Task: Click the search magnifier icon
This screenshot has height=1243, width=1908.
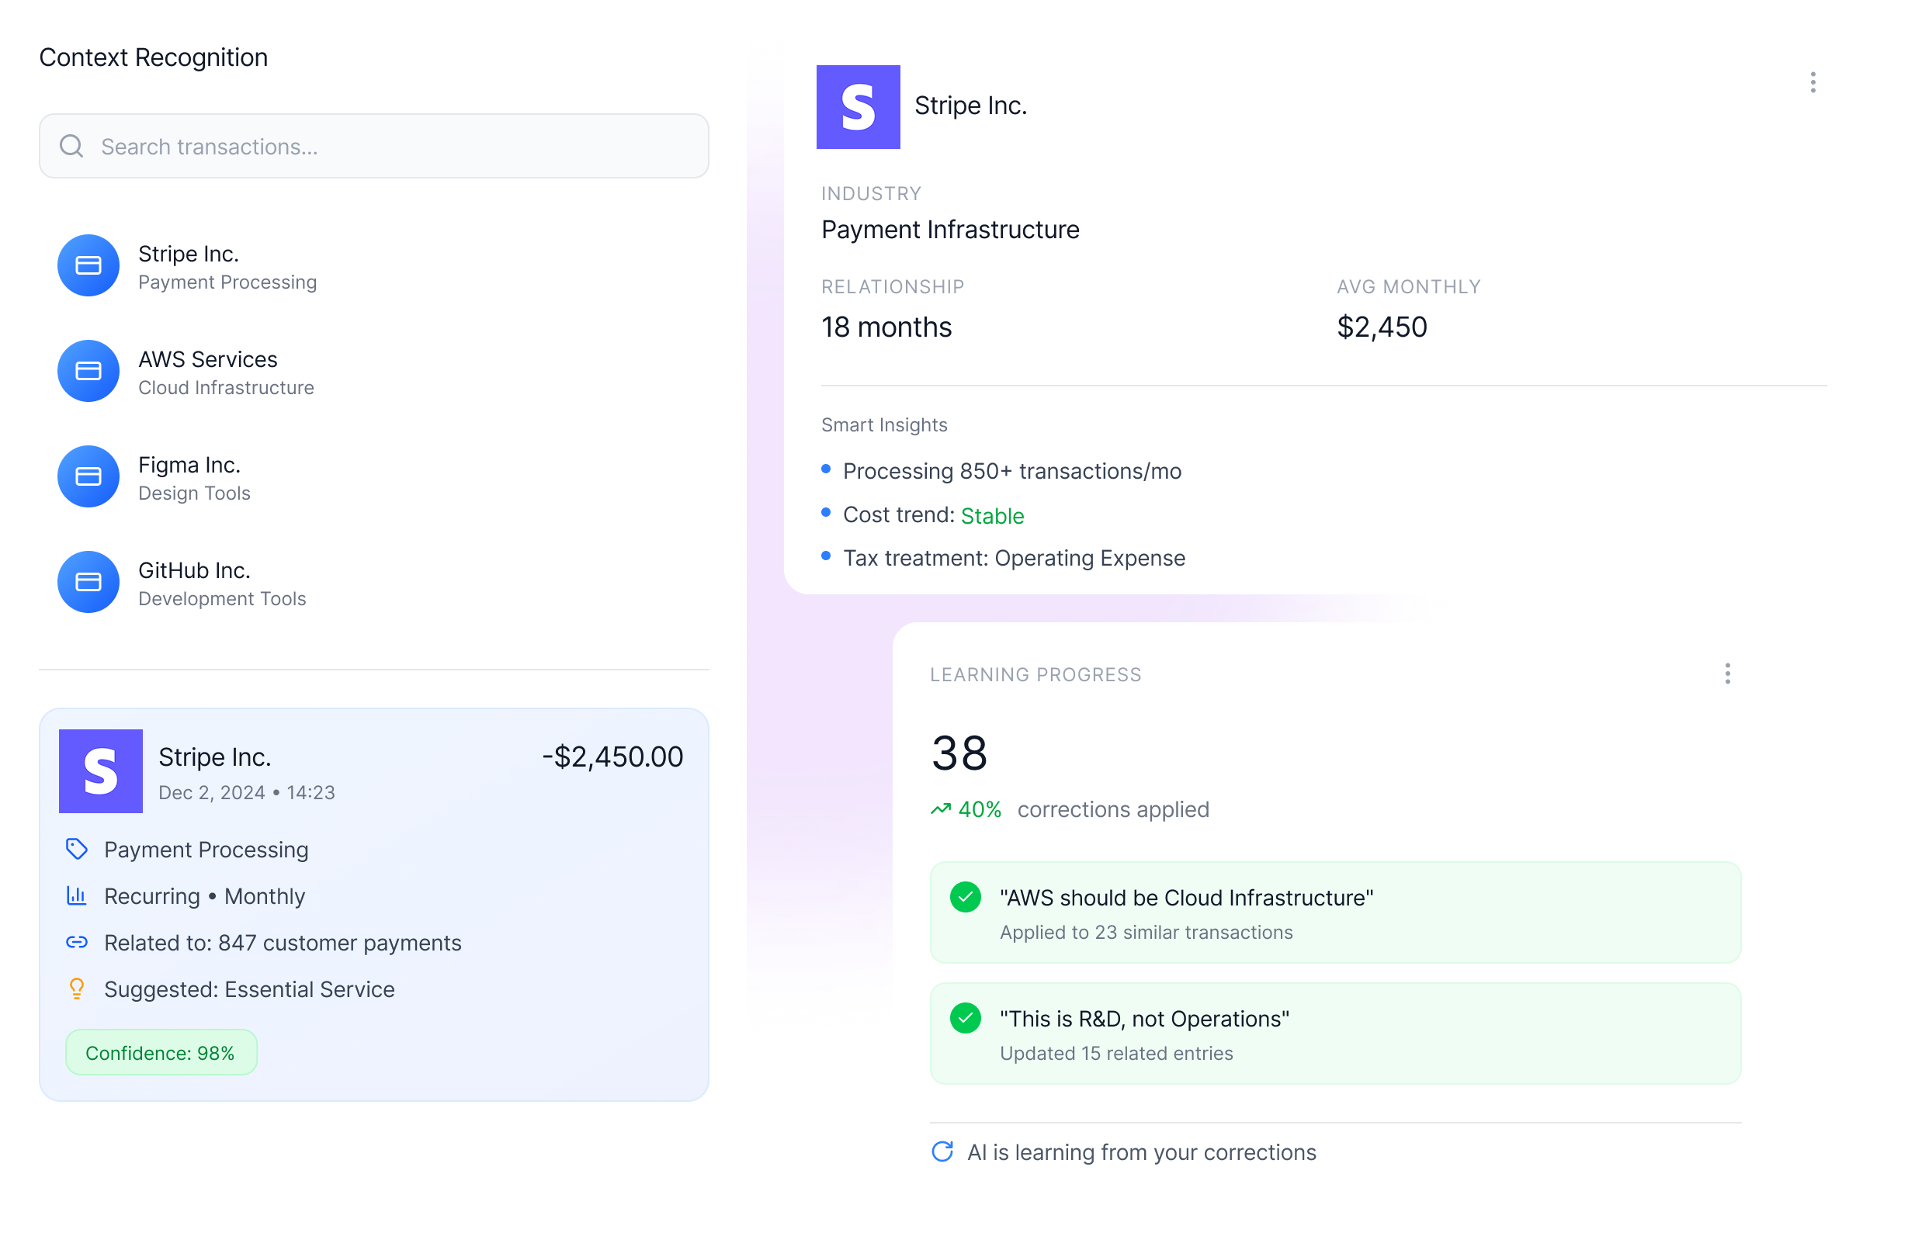Action: 71,146
